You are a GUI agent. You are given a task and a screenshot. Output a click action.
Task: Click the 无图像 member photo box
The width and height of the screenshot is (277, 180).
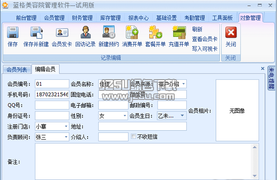click(x=237, y=110)
